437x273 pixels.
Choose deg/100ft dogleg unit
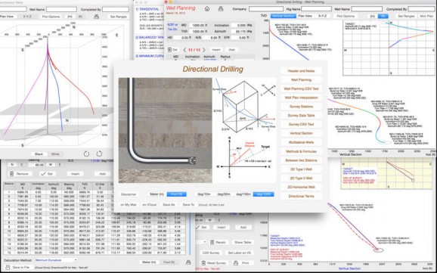point(263,194)
